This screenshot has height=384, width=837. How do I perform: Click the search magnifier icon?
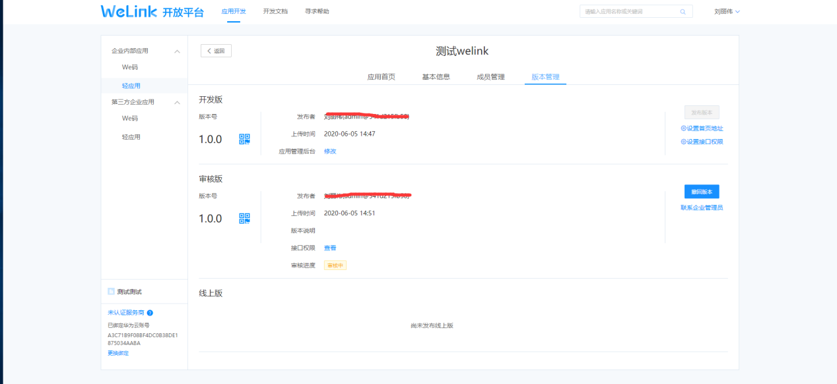pos(683,12)
